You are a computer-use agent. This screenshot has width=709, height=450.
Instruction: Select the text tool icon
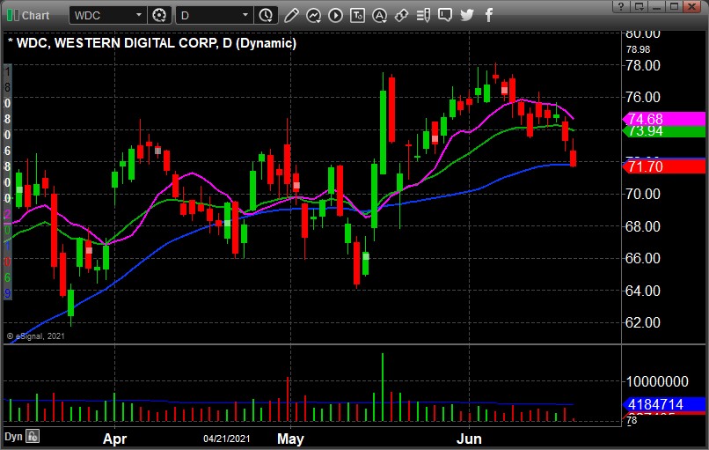pos(357,15)
